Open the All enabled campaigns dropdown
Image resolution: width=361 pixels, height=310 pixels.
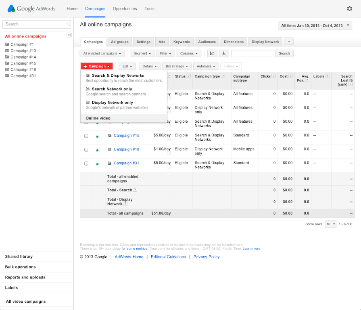click(x=102, y=53)
